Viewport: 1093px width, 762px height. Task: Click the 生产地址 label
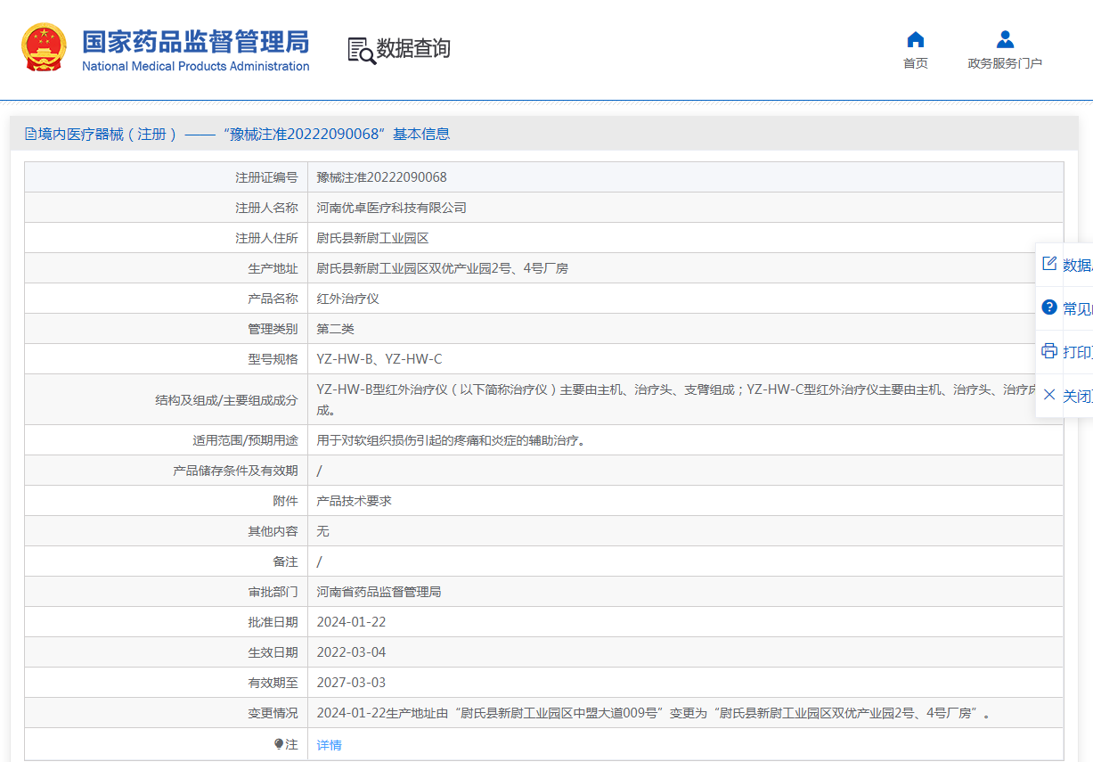click(x=273, y=268)
